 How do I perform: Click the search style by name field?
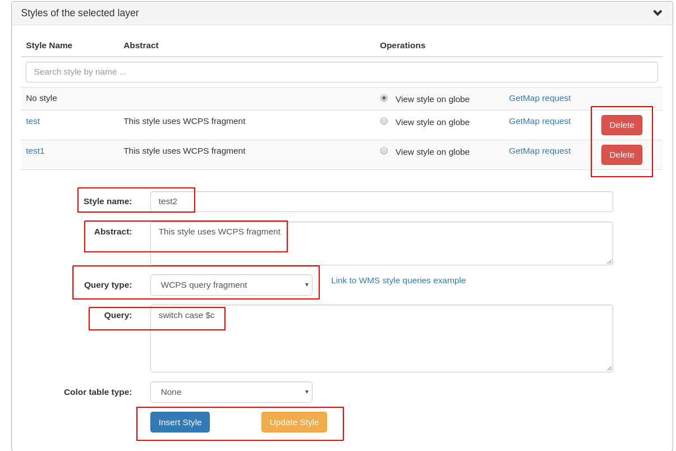point(341,72)
